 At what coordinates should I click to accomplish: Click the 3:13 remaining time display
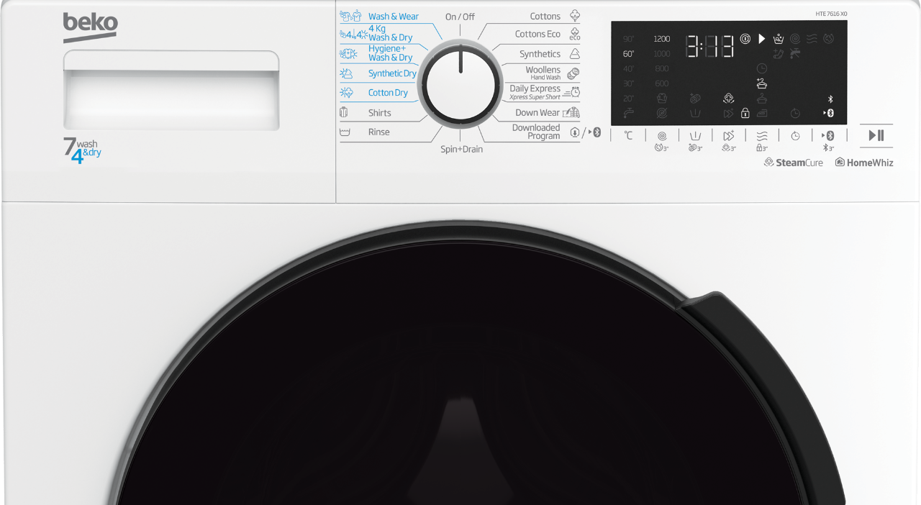pos(709,46)
